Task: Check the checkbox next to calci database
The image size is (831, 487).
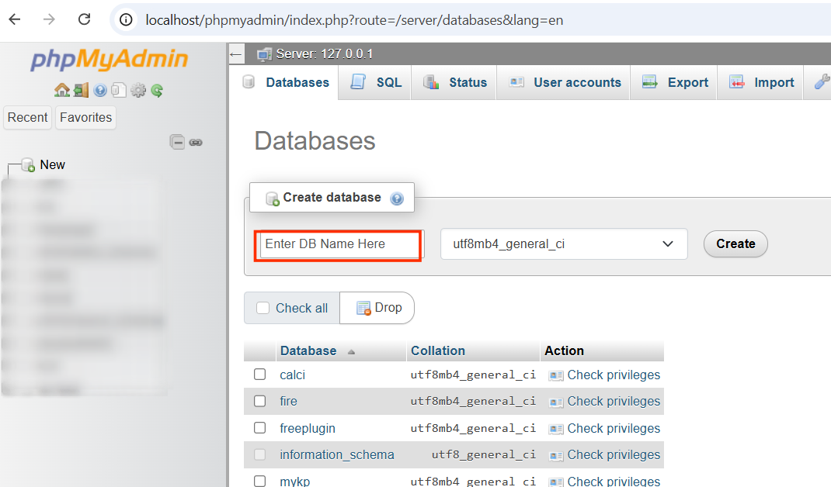Action: (x=259, y=375)
